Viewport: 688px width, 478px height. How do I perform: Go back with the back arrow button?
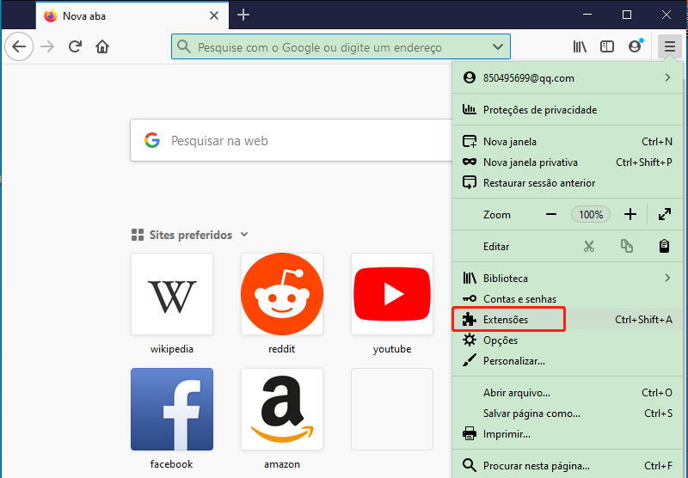[x=19, y=46]
